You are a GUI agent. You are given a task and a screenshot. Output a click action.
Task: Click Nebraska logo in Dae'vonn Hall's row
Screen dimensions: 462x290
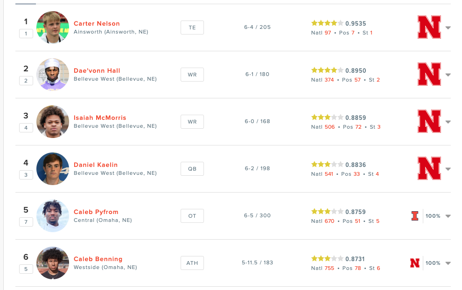(x=429, y=75)
